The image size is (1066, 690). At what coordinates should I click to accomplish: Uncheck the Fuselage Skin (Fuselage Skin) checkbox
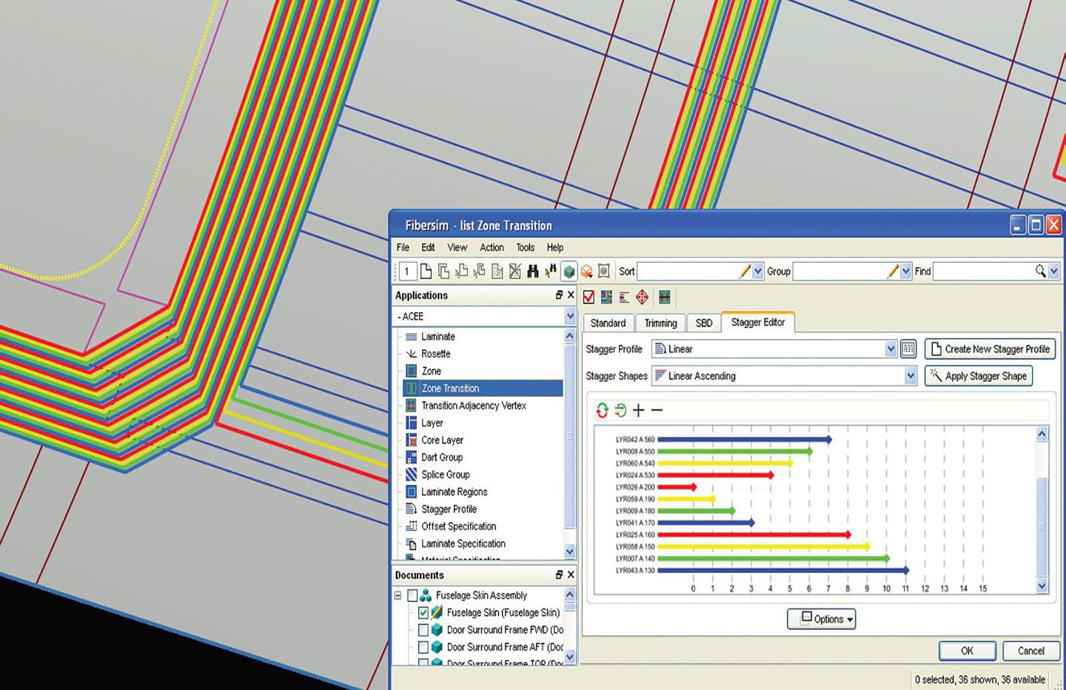pos(423,612)
